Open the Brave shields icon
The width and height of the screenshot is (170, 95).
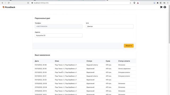point(134,3)
